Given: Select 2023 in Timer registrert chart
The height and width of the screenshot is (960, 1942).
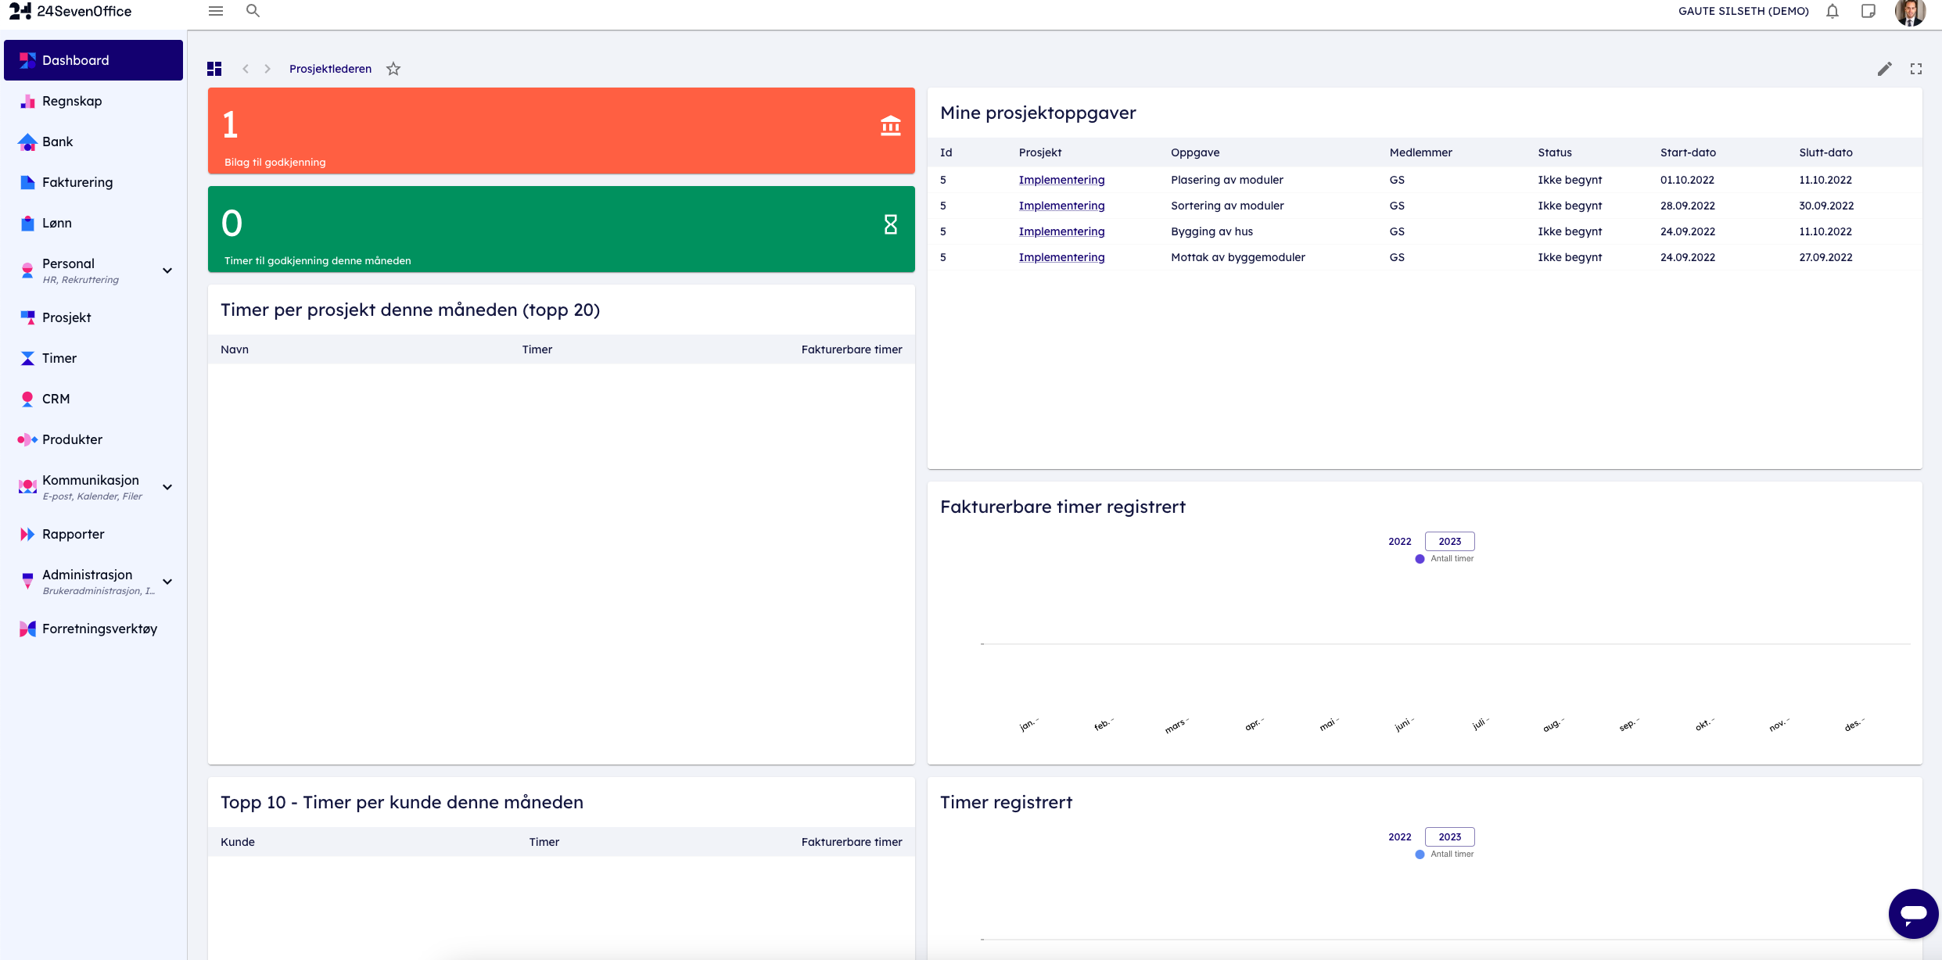Looking at the screenshot, I should pos(1449,836).
